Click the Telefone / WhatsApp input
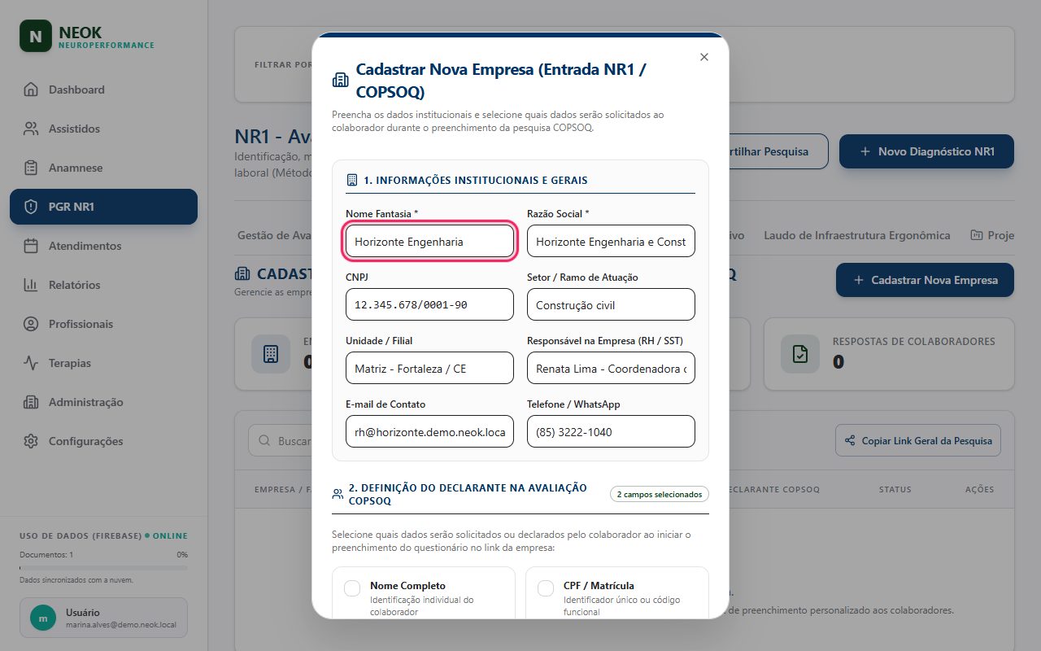The image size is (1041, 651). tap(611, 432)
